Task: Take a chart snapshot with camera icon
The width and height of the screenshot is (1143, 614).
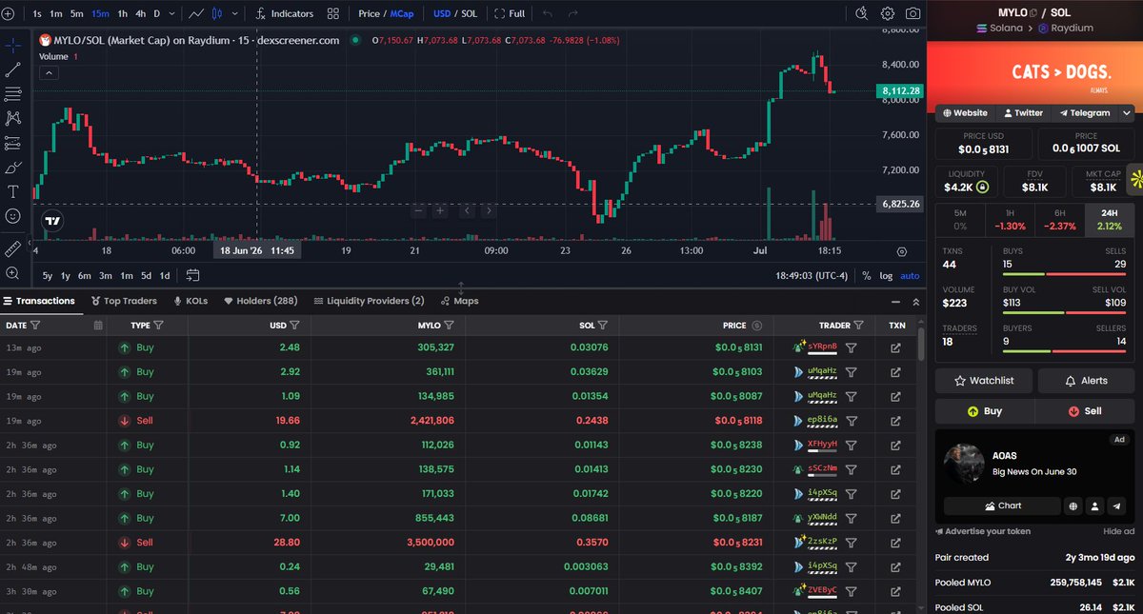Action: pos(913,13)
